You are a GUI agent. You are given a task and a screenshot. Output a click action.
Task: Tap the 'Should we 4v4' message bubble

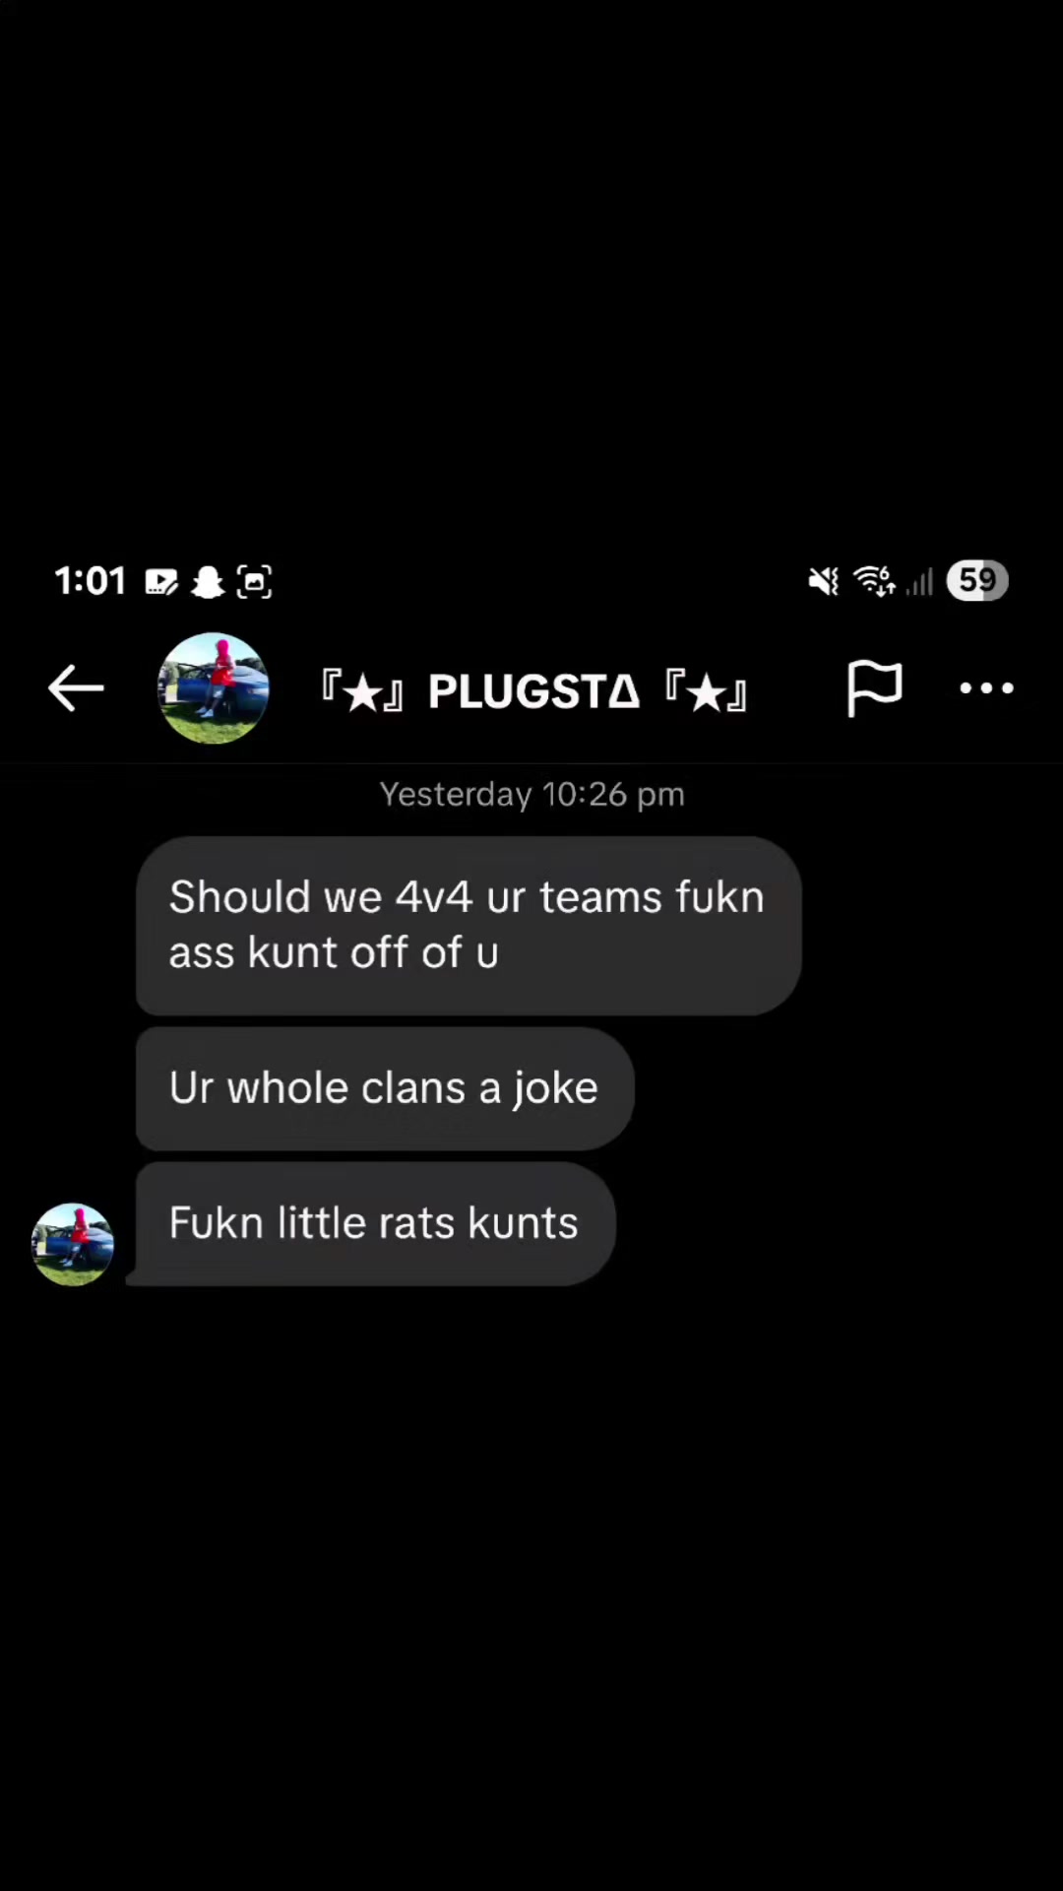[469, 925]
